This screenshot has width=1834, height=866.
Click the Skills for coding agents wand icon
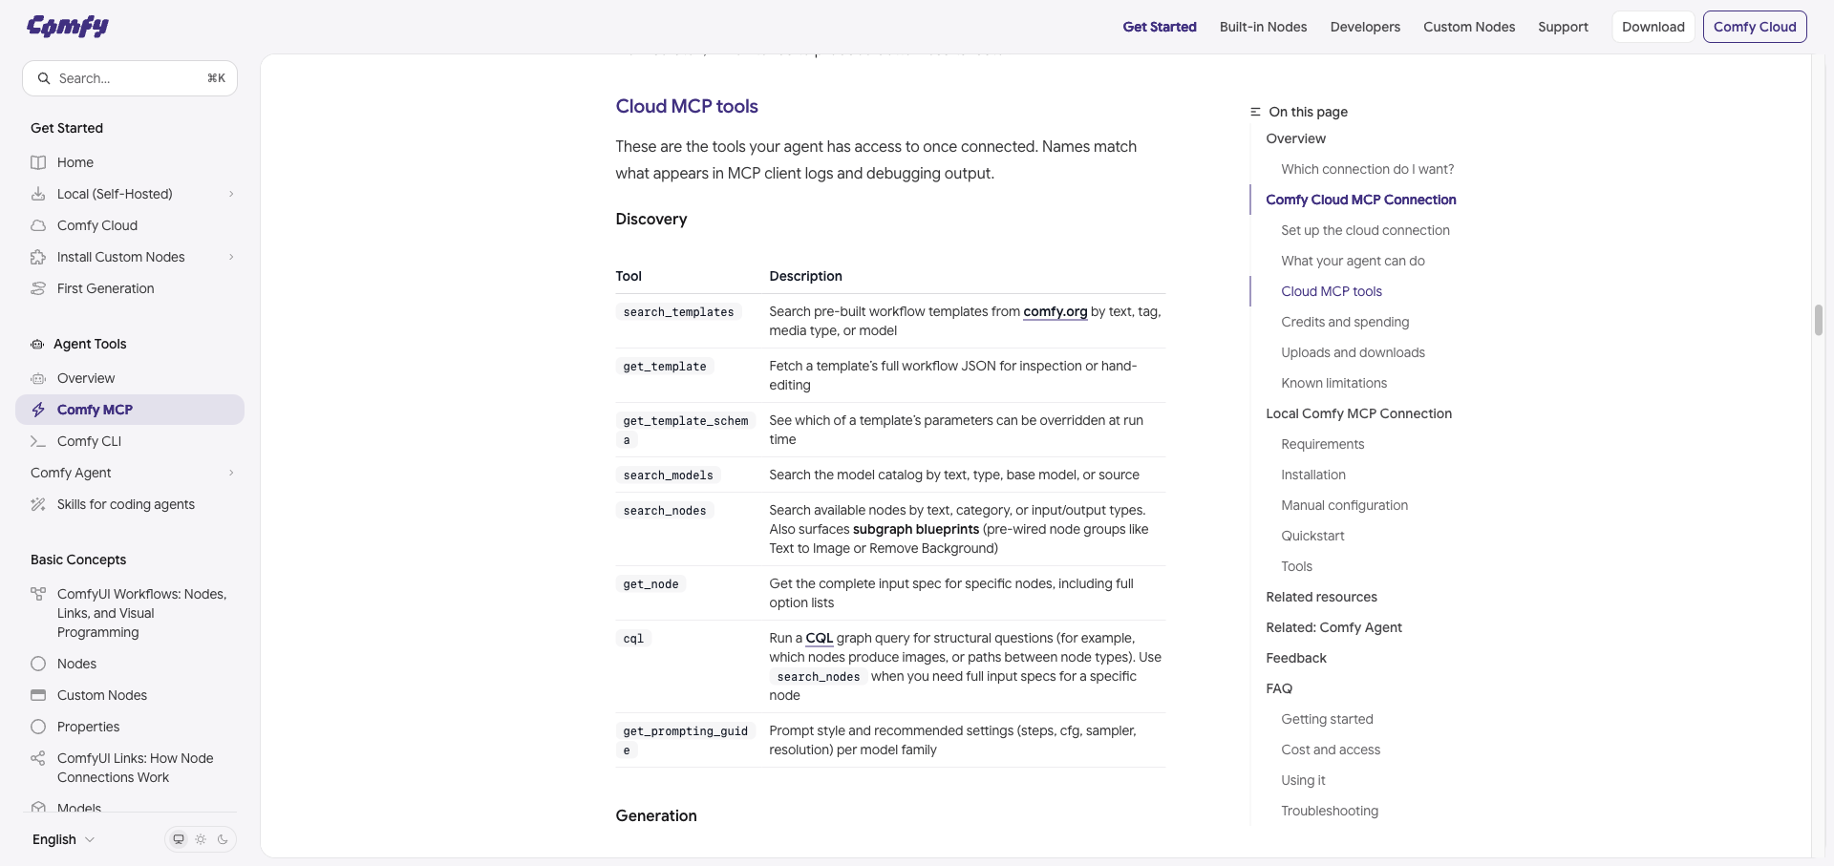coord(38,504)
